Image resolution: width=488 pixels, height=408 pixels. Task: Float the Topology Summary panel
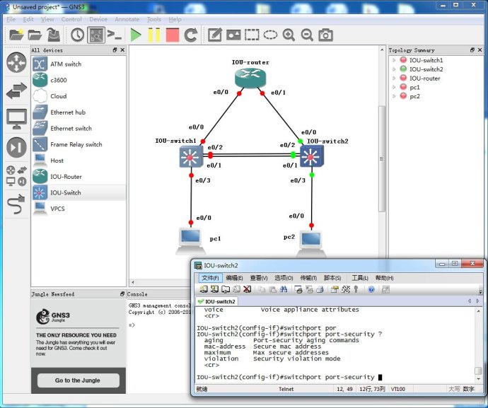pyautogui.click(x=472, y=49)
